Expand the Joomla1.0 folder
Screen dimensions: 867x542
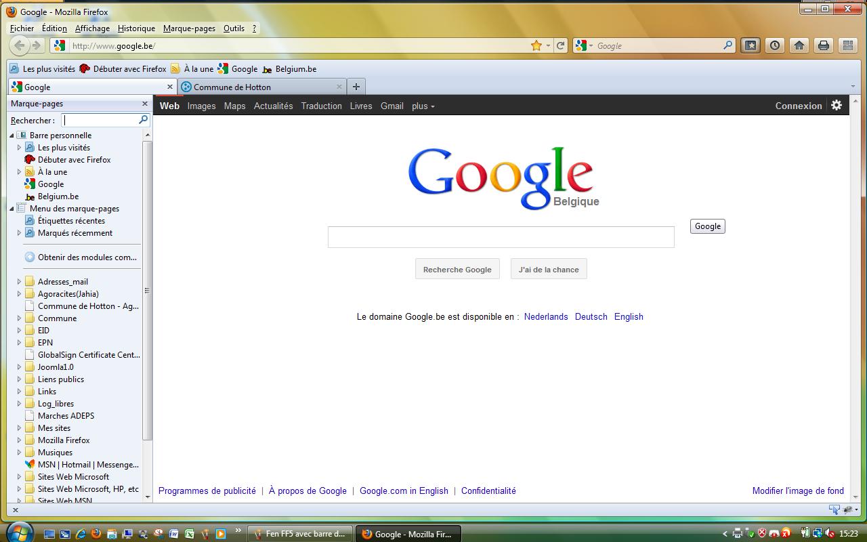click(x=19, y=367)
